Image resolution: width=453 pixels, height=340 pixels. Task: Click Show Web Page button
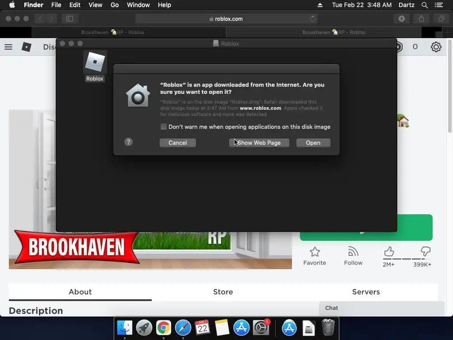(x=259, y=143)
